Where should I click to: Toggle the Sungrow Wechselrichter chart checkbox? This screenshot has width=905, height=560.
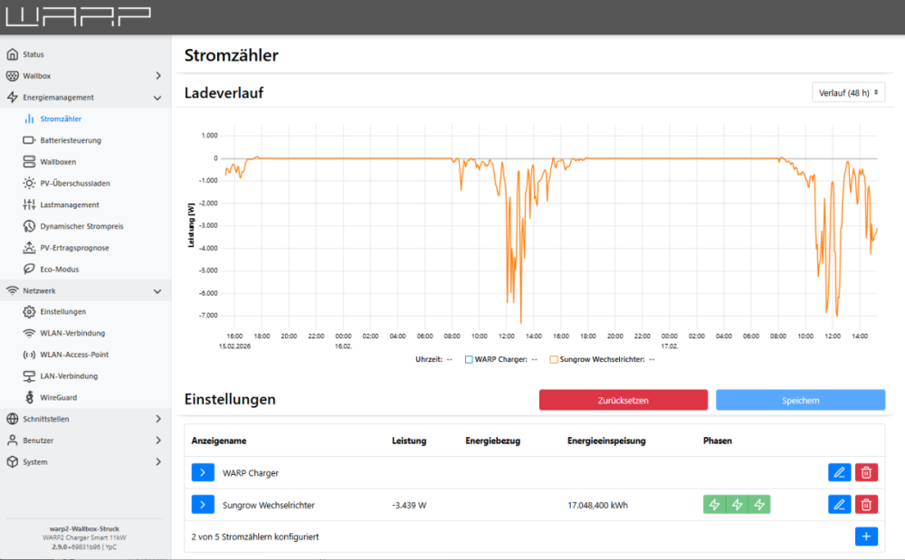click(554, 357)
